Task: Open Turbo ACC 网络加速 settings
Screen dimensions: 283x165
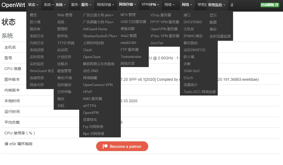Action: (199, 92)
